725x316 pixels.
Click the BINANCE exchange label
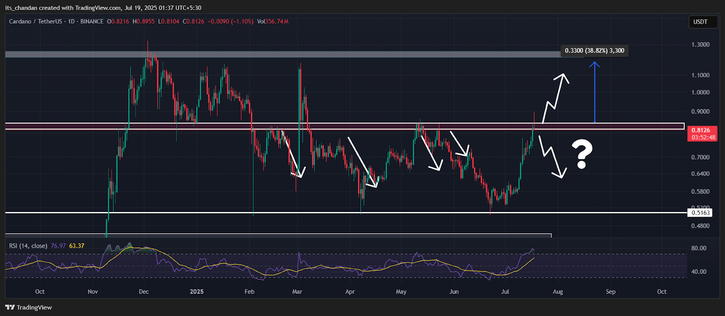tap(92, 21)
